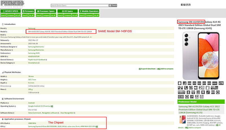Click the info icon next to Codename
226x130 pixels.
coord(10,53)
